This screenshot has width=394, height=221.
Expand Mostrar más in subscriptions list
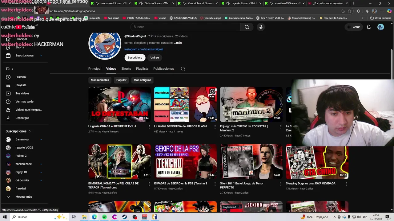coord(24,197)
